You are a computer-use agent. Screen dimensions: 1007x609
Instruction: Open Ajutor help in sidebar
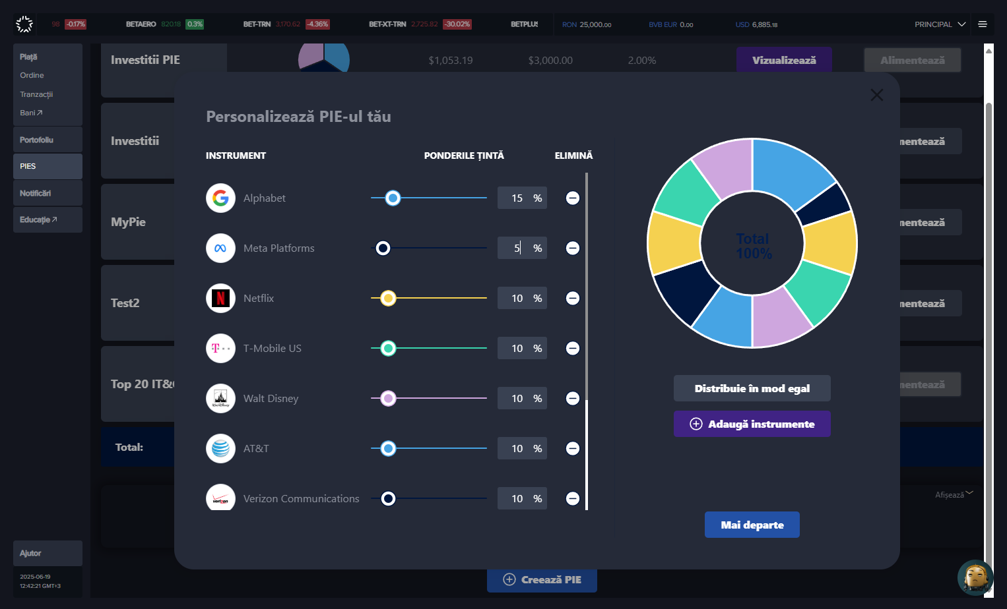pyautogui.click(x=48, y=553)
